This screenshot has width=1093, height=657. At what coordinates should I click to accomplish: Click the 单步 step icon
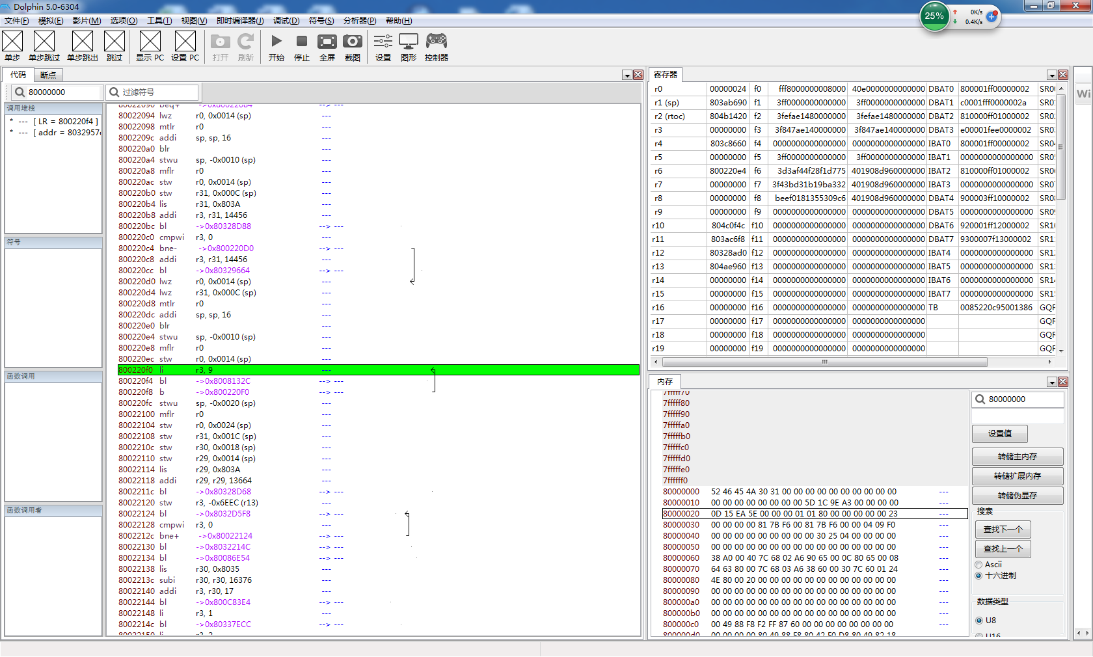[12, 42]
